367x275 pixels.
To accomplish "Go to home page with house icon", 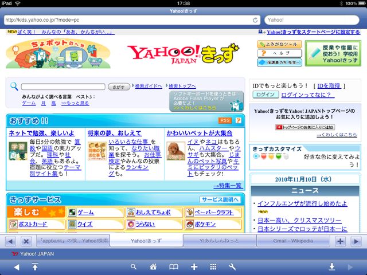I will pos(153,266).
